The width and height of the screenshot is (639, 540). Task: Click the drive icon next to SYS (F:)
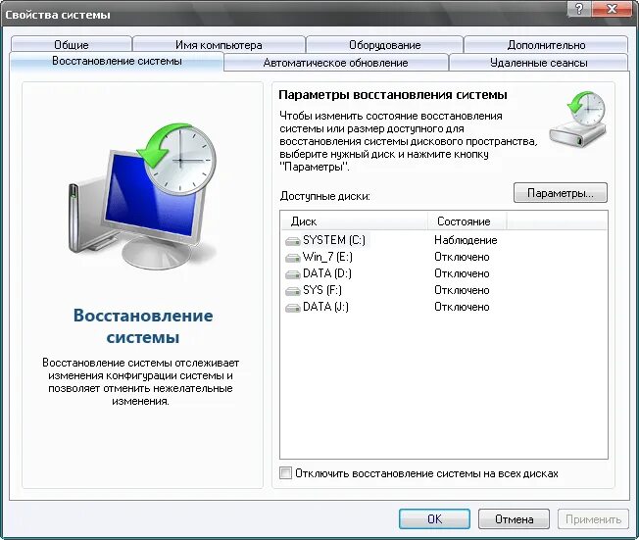pos(293,291)
